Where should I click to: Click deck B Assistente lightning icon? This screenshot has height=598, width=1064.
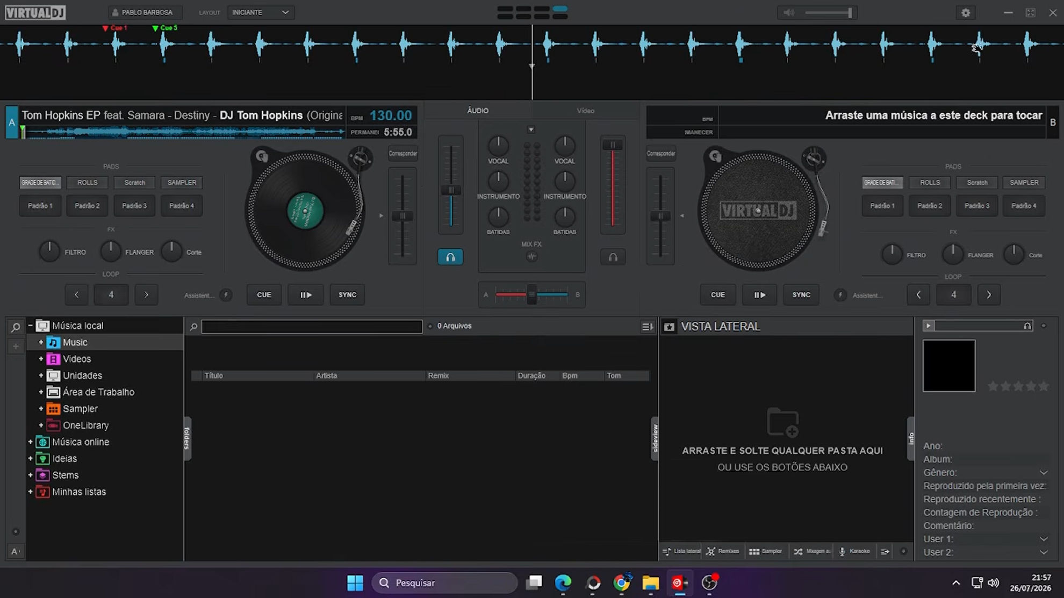[x=840, y=294]
